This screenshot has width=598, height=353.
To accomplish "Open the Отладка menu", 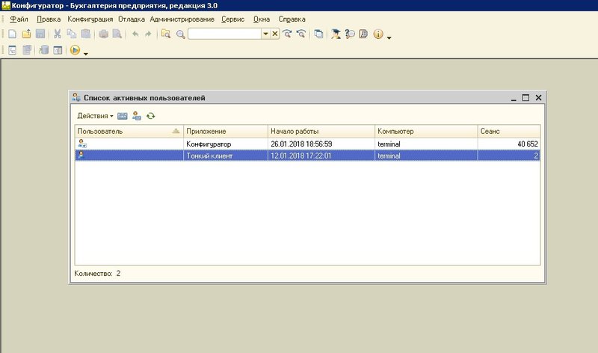I will [132, 19].
